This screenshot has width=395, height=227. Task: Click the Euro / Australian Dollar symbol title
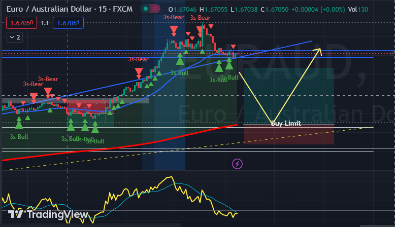70,9
